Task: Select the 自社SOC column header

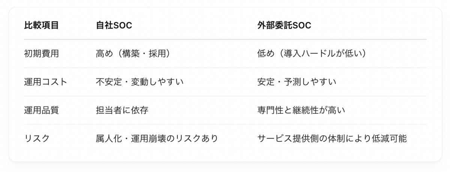Action: point(114,26)
